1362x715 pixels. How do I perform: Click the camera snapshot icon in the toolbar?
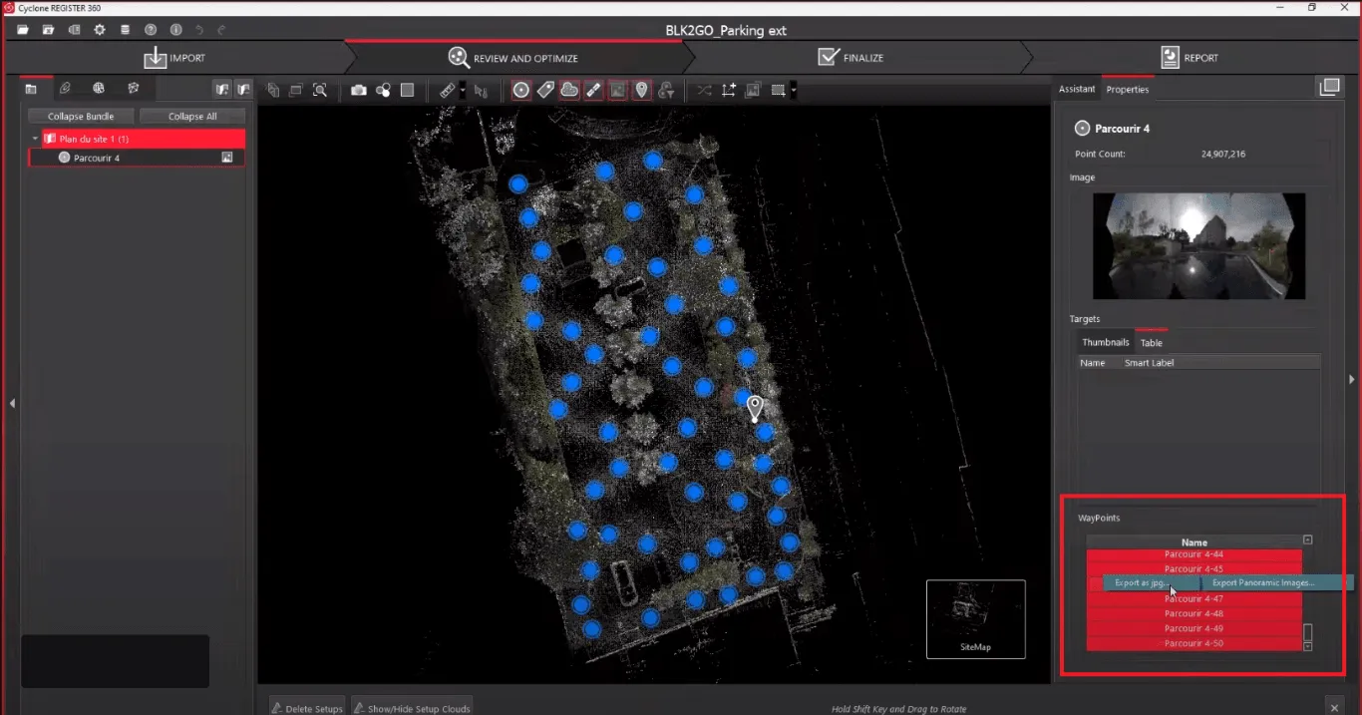[358, 91]
